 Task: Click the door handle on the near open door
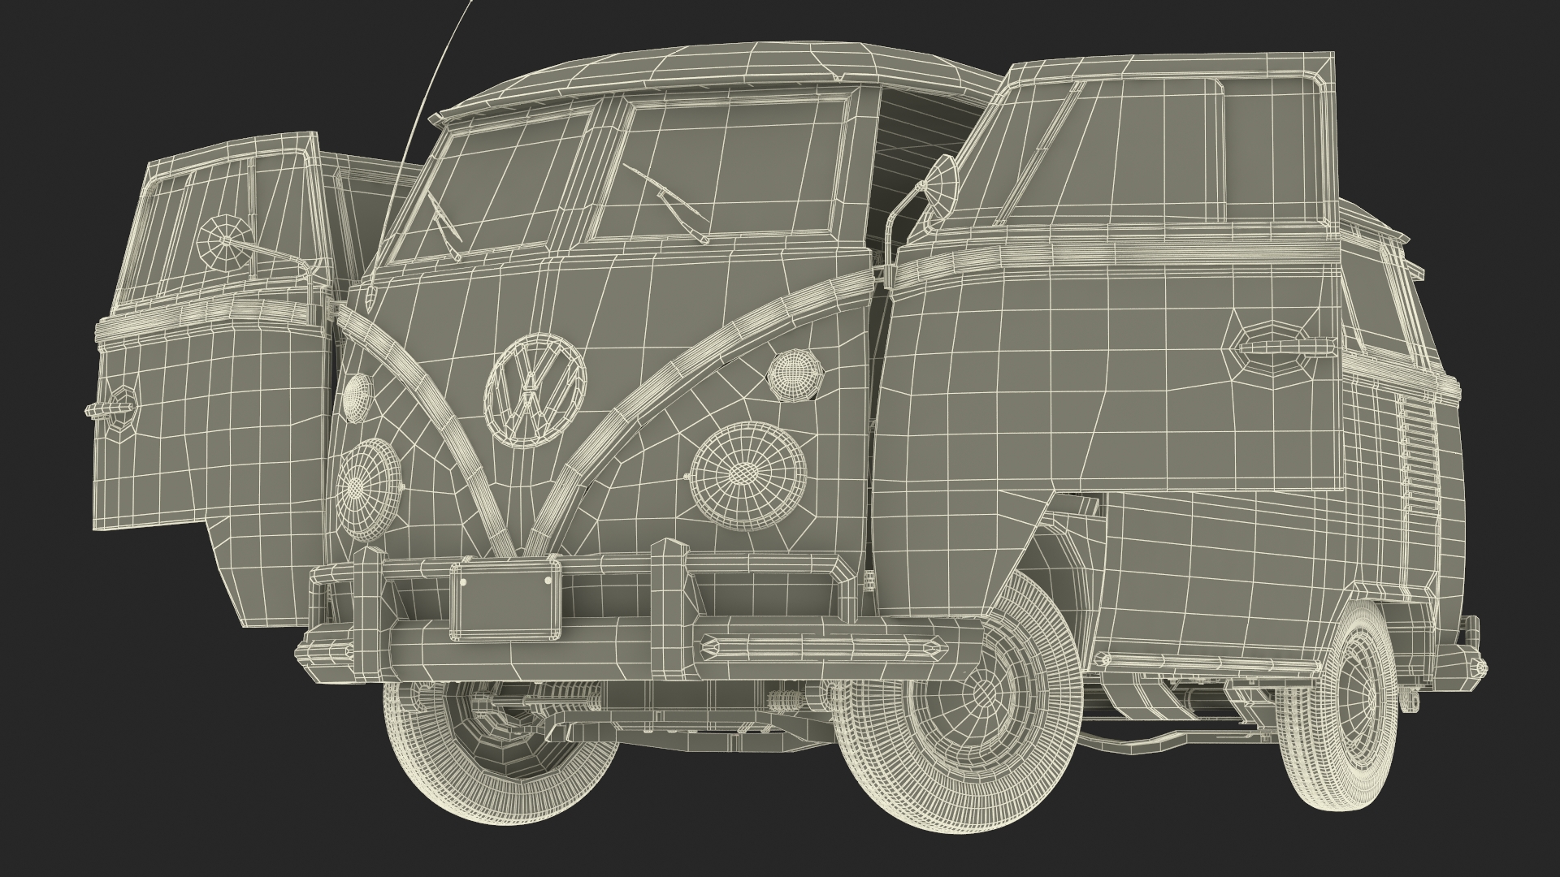point(1285,346)
